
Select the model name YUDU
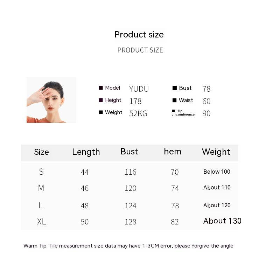point(139,89)
